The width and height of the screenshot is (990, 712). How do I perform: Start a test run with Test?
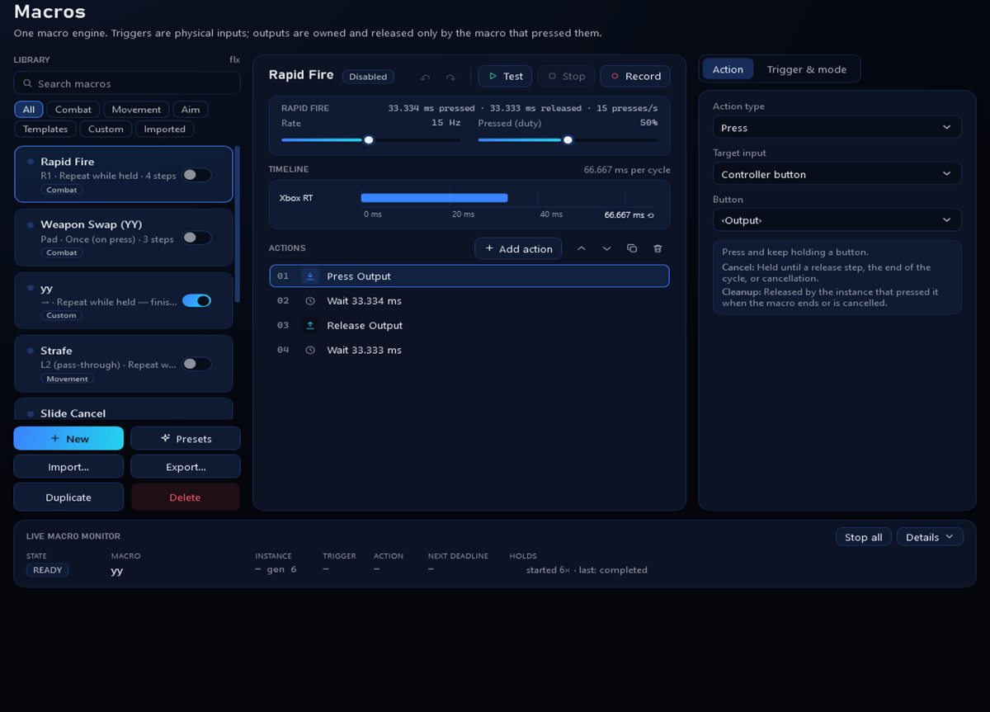[x=505, y=76]
